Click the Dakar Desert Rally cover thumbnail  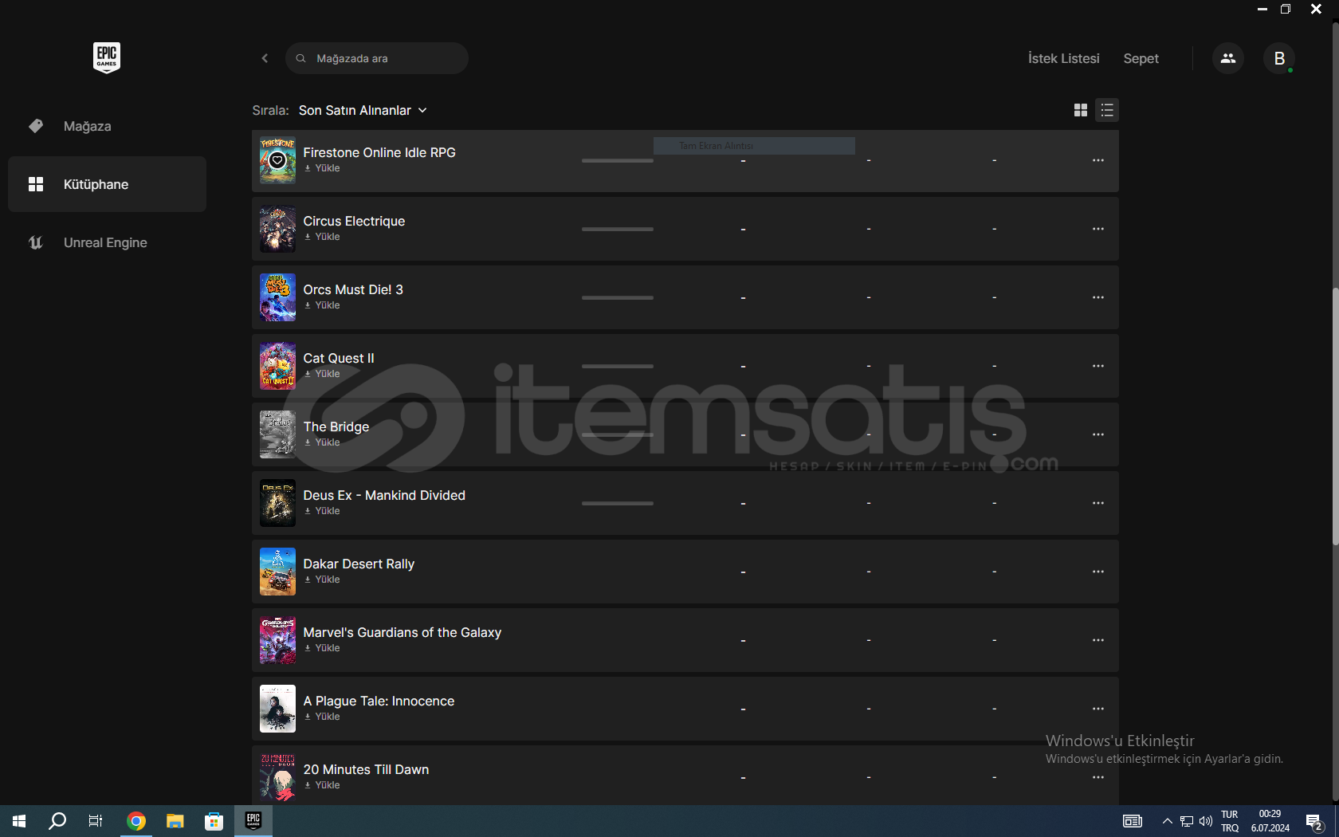pyautogui.click(x=277, y=572)
